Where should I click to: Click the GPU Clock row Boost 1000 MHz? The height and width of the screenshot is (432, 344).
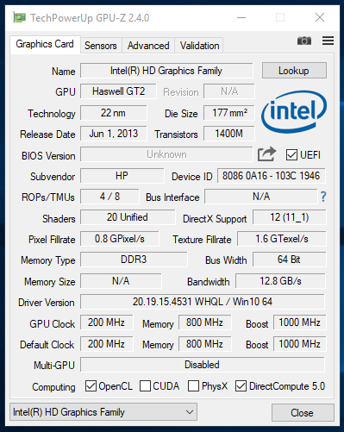click(x=299, y=322)
